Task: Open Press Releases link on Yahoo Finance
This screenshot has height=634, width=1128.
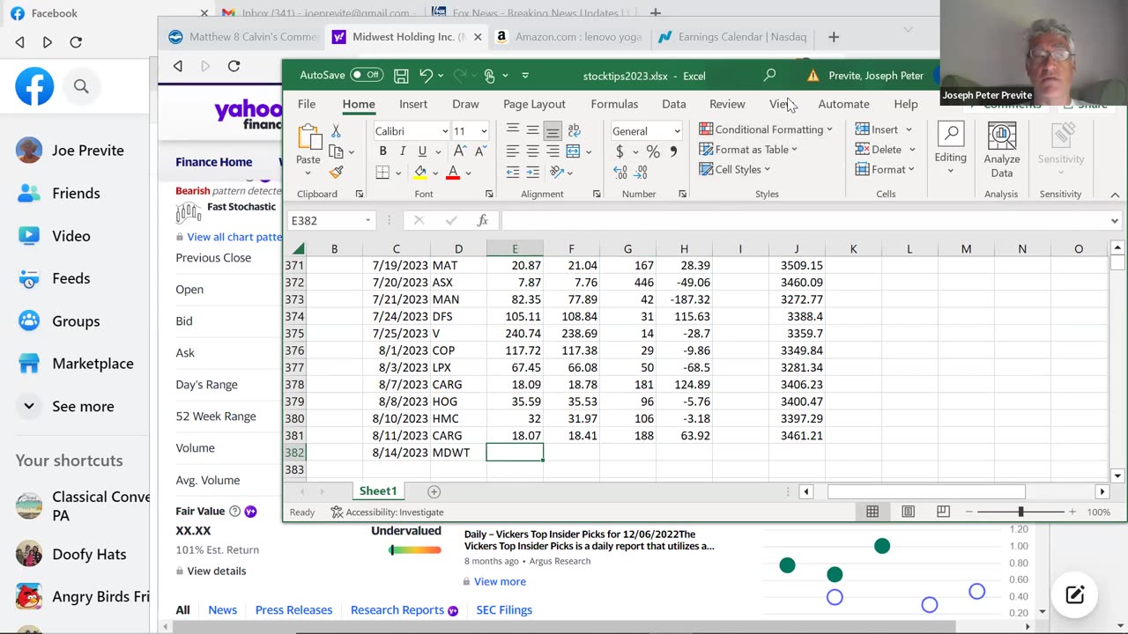Action: click(293, 609)
